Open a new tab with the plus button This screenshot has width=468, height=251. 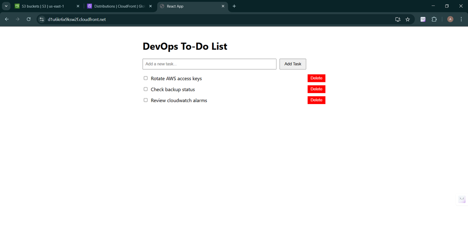(234, 6)
